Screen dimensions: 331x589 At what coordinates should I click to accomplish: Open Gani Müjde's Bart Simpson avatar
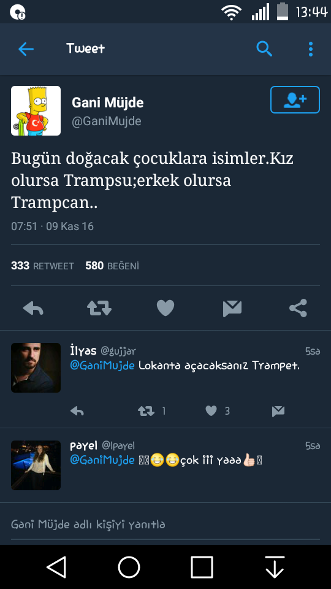(x=36, y=110)
